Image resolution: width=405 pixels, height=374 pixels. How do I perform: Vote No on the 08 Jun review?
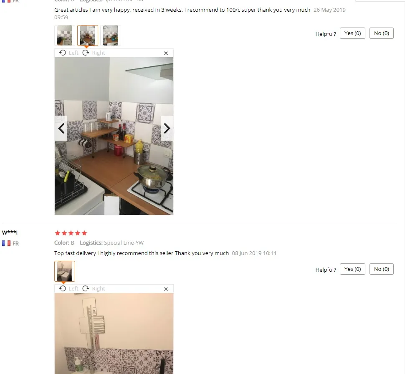click(x=382, y=269)
